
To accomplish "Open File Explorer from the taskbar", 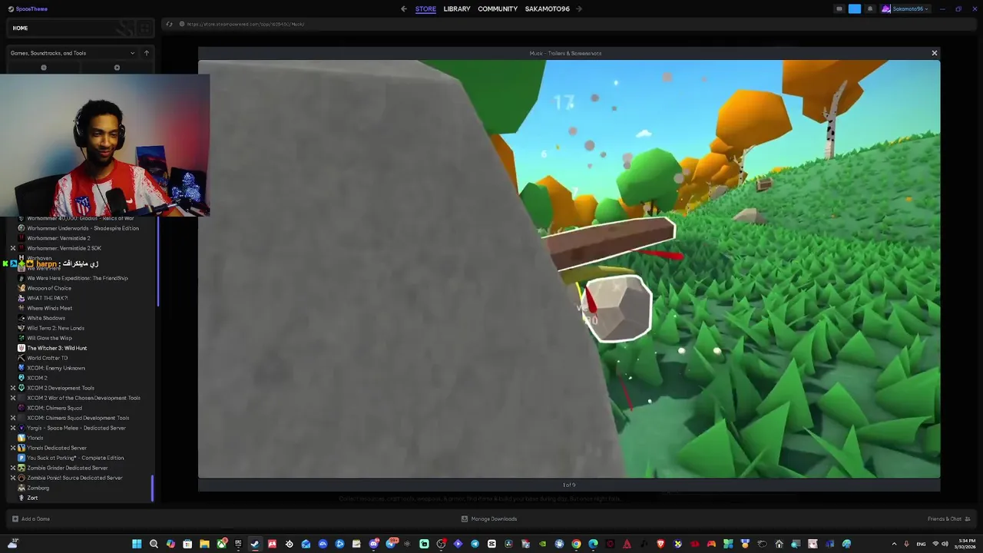I will 204,544.
